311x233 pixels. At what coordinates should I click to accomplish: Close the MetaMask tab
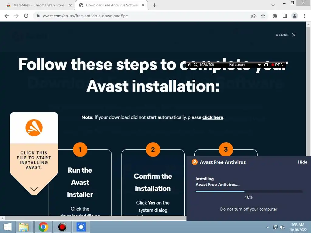[70, 5]
